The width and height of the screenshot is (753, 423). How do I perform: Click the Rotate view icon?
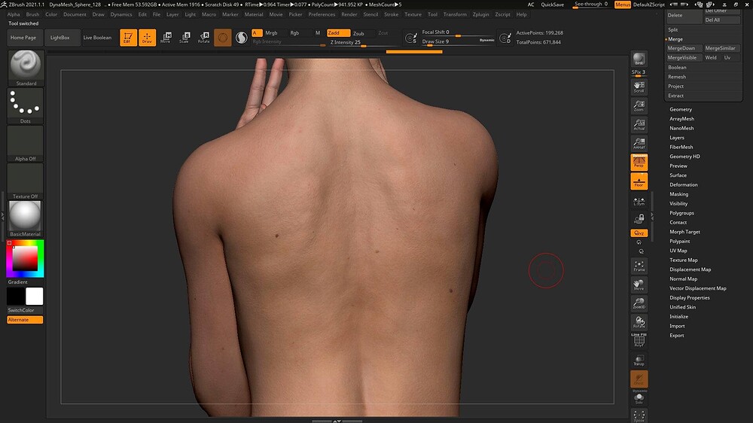(639, 322)
